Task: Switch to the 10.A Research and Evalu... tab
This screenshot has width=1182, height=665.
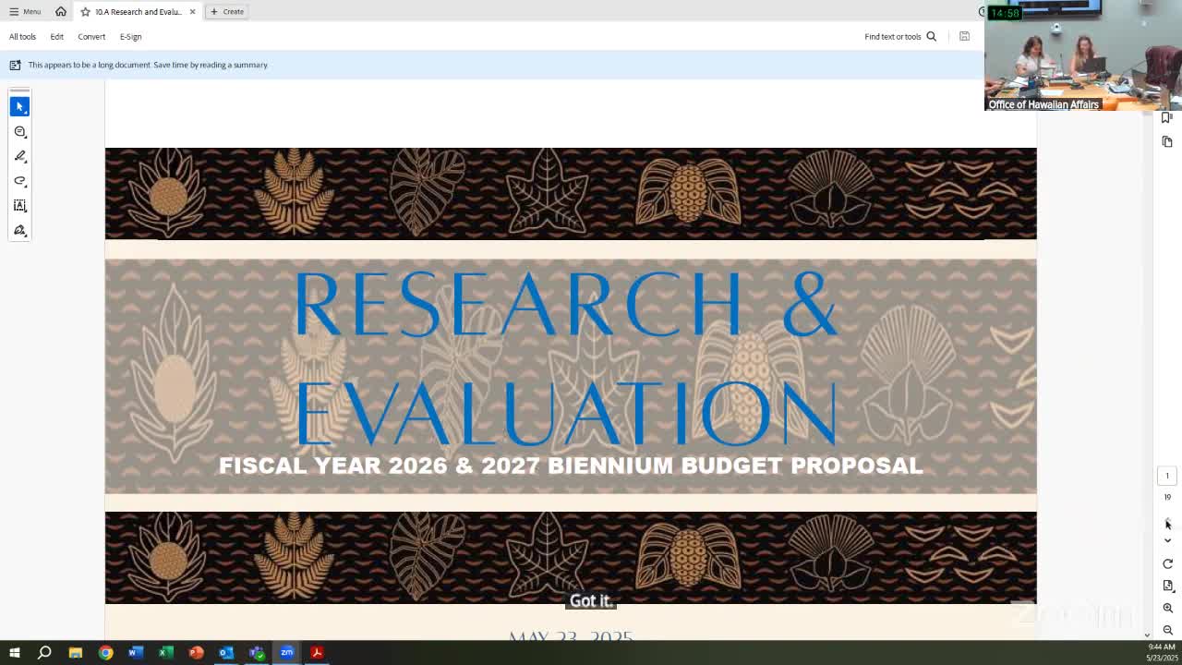Action: click(x=139, y=12)
